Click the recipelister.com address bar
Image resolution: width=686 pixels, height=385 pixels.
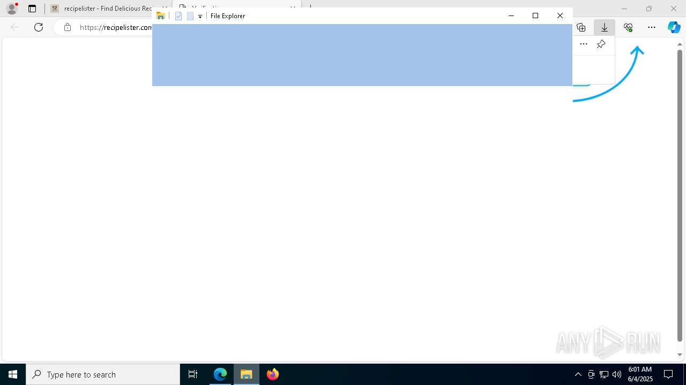coord(116,27)
